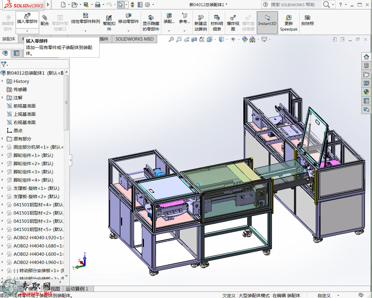Click the search magnifier button
372x298 pixels.
coord(326,5)
